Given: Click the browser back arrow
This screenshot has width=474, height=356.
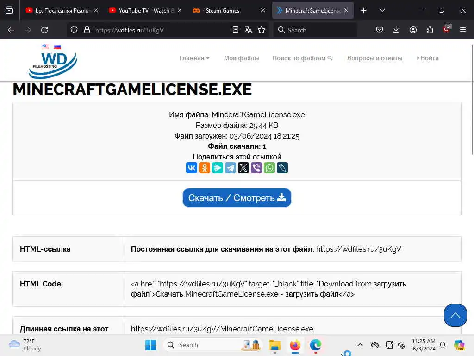Looking at the screenshot, I should point(11,30).
